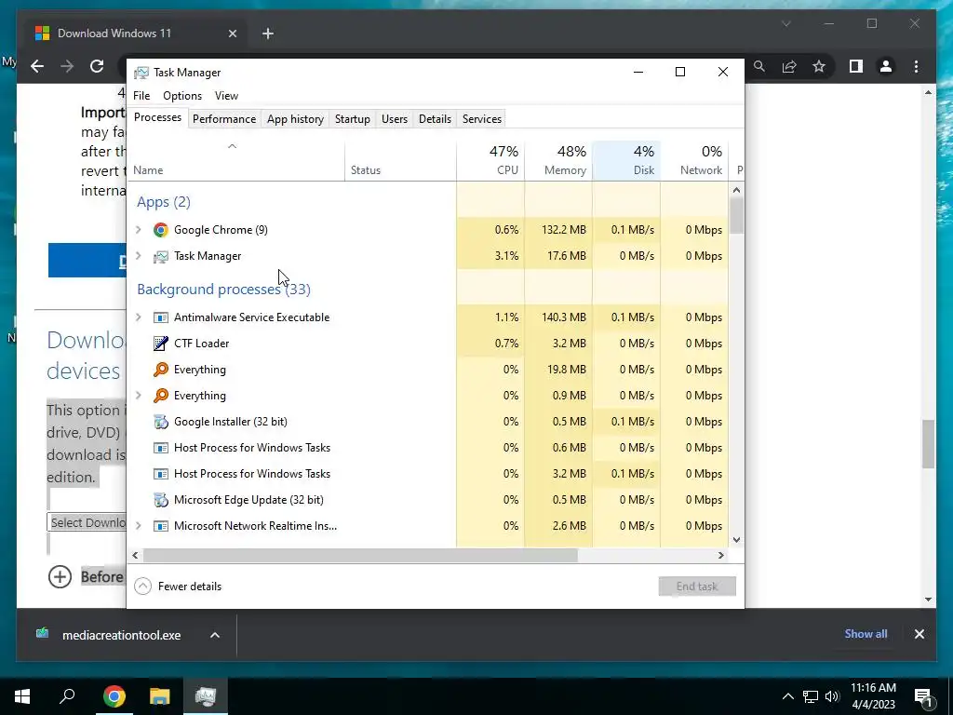Sort by the Name column header
The width and height of the screenshot is (953, 715).
click(235, 160)
